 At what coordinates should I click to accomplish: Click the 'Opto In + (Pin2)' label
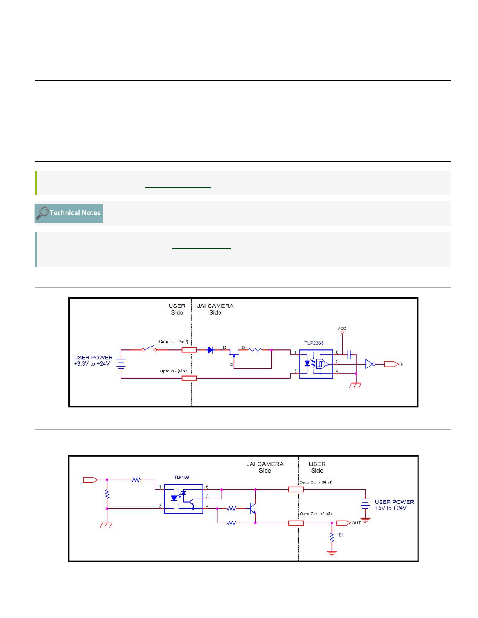(x=174, y=342)
